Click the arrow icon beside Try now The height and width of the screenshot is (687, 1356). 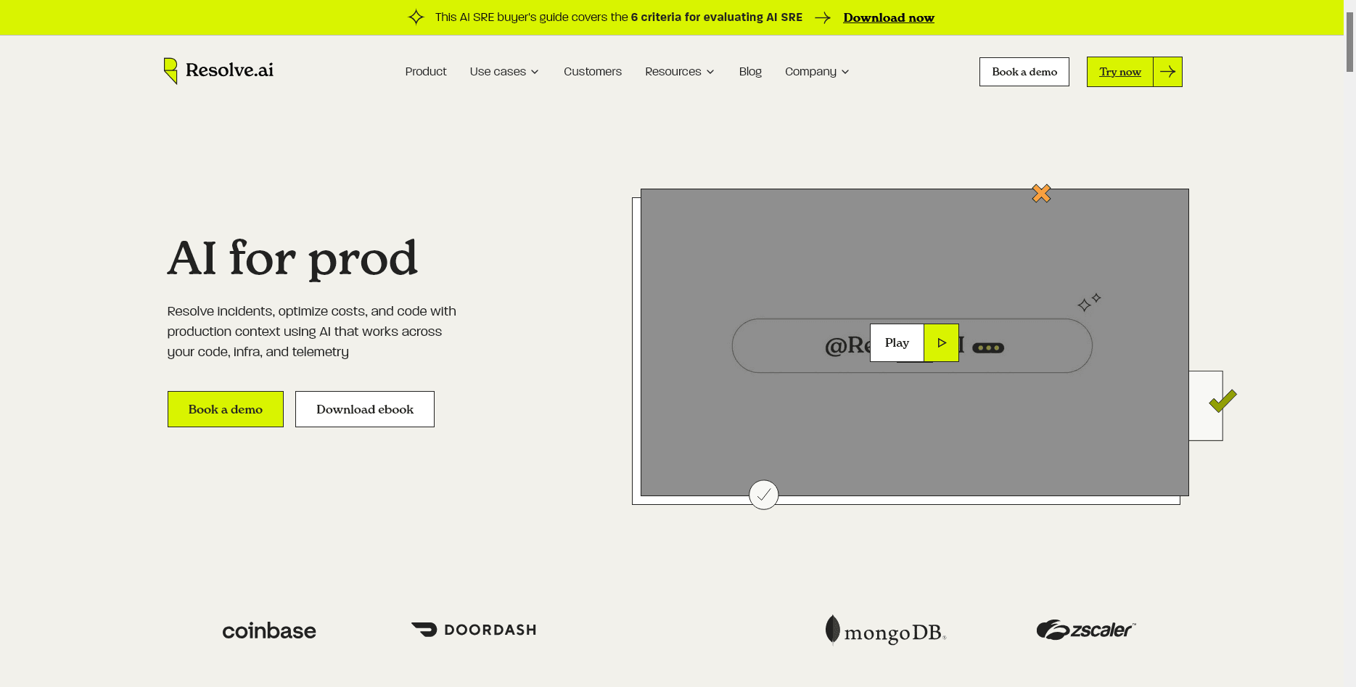(x=1167, y=72)
